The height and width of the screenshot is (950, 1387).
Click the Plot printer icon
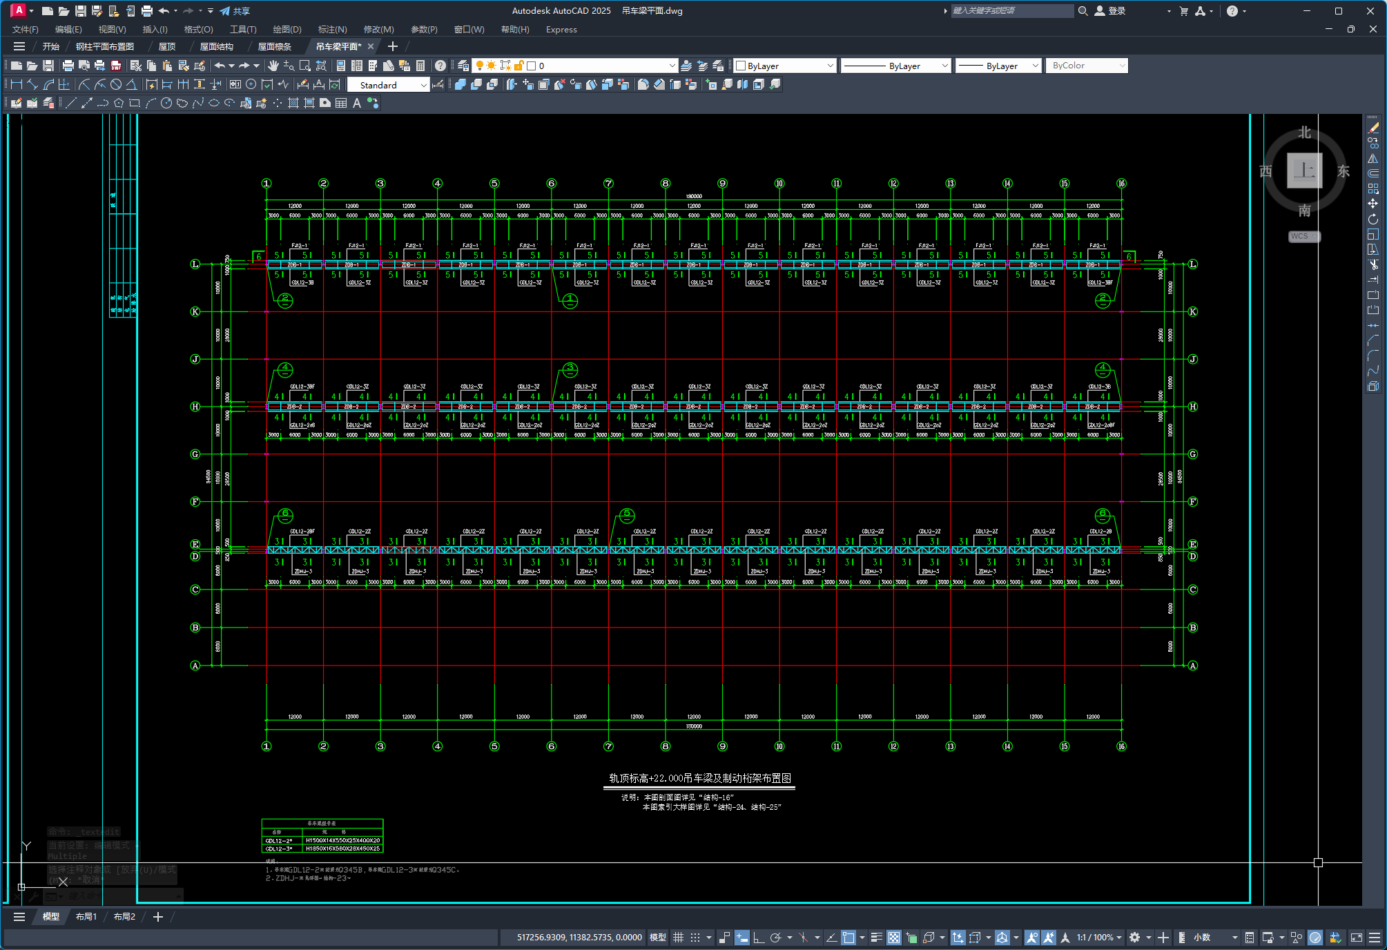(x=68, y=66)
